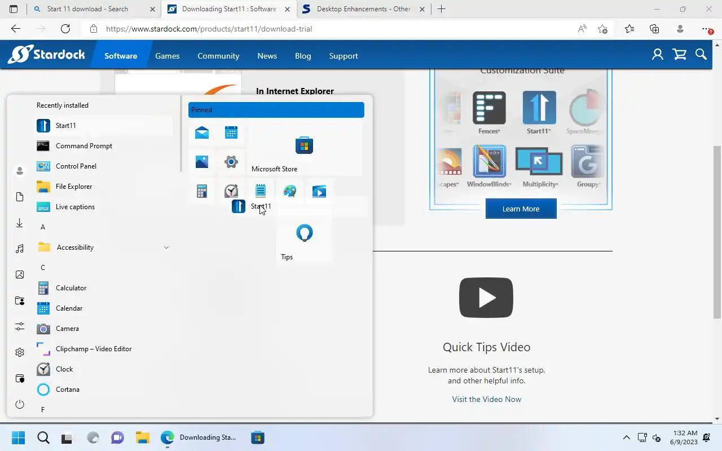722x451 pixels.
Task: Click the Fences product icon
Action: (489, 108)
